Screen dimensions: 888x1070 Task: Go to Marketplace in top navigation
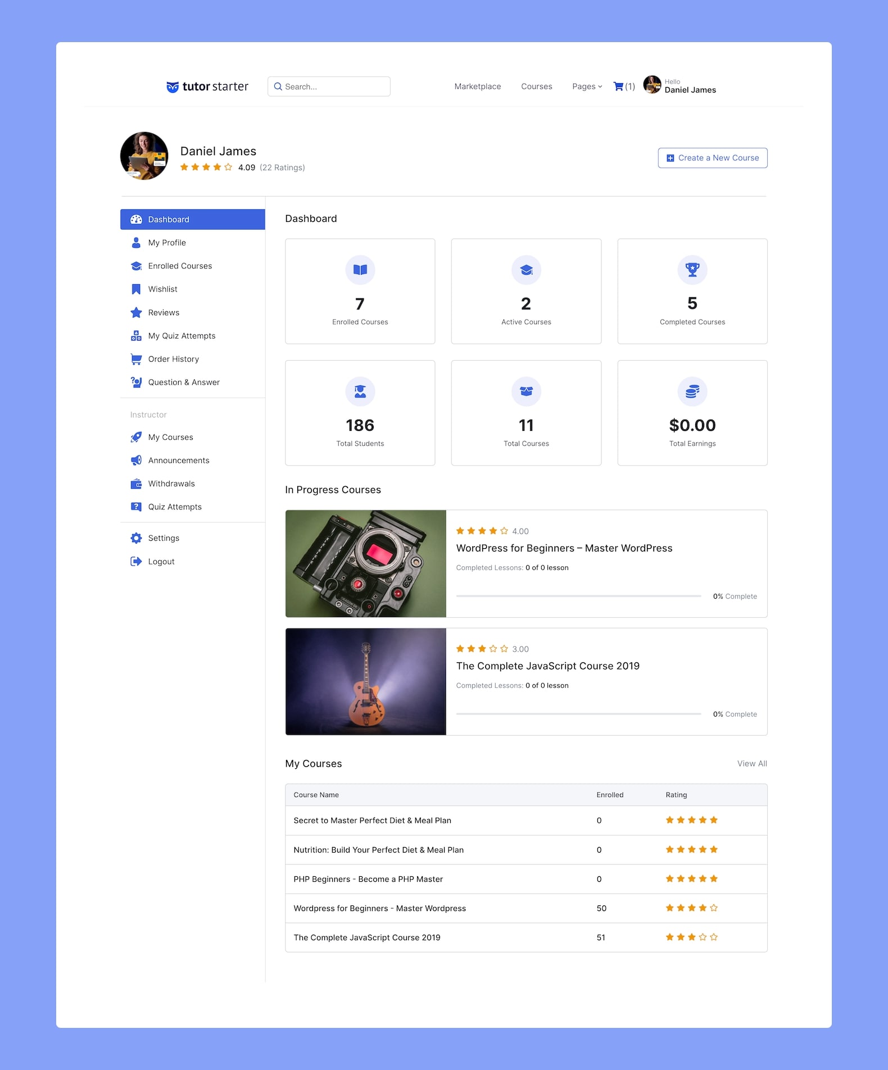point(478,86)
